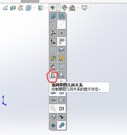Screen dimensions: 127x135
Task: Click the View Settings monitor icon
Action: (x=84, y=8)
